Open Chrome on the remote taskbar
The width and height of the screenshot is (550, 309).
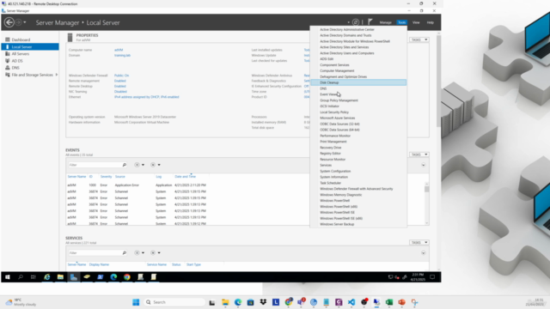pos(127,276)
